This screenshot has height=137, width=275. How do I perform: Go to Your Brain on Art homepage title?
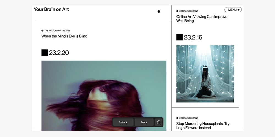[x=51, y=9]
